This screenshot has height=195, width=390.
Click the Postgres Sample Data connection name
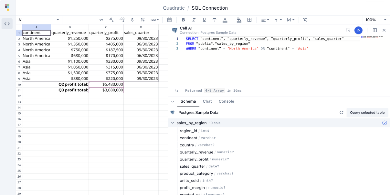[x=198, y=113]
